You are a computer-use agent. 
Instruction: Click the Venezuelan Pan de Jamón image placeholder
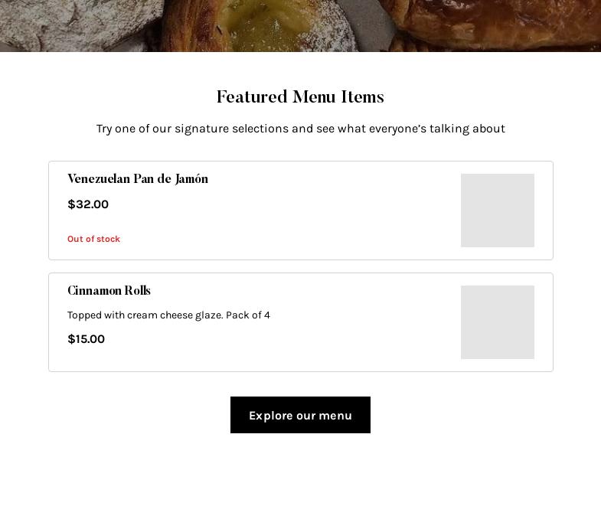[497, 211]
